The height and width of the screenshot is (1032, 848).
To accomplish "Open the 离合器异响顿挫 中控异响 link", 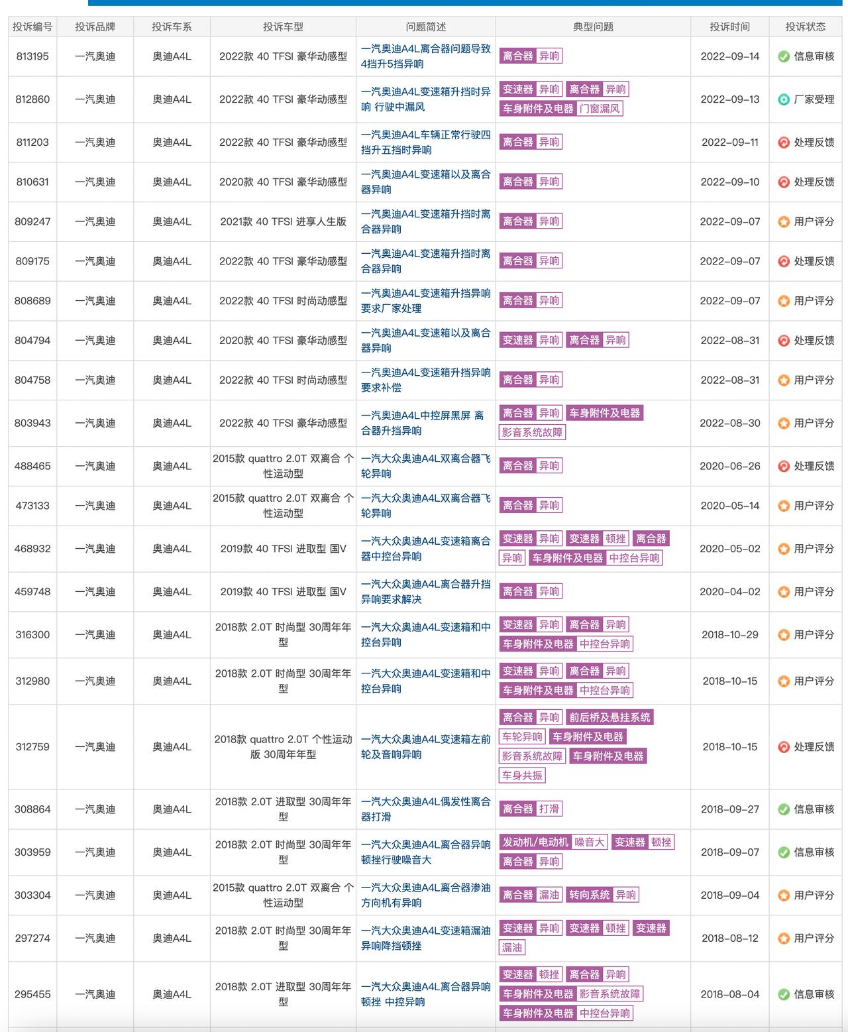I will (x=426, y=994).
